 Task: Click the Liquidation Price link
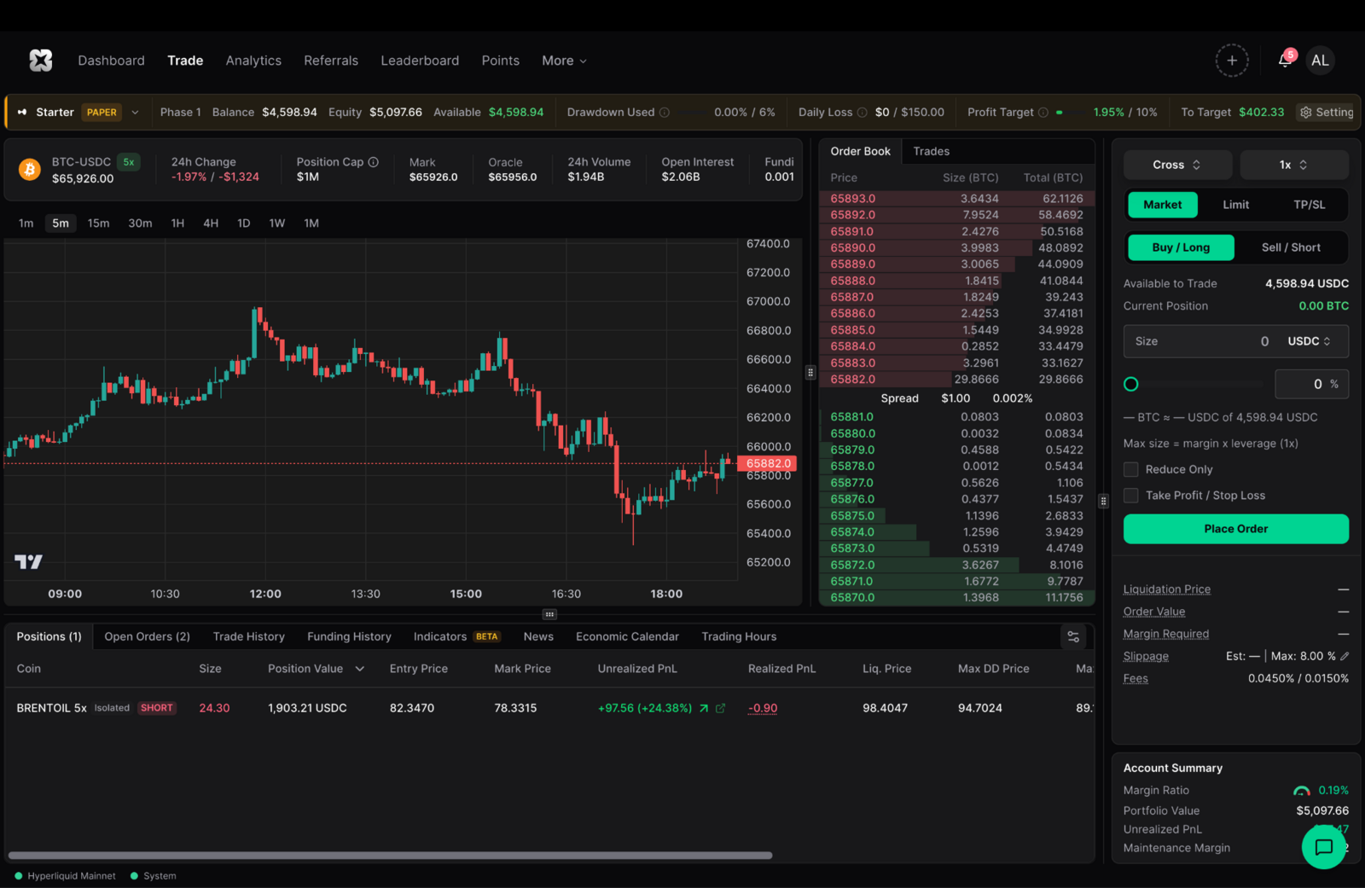(x=1166, y=589)
